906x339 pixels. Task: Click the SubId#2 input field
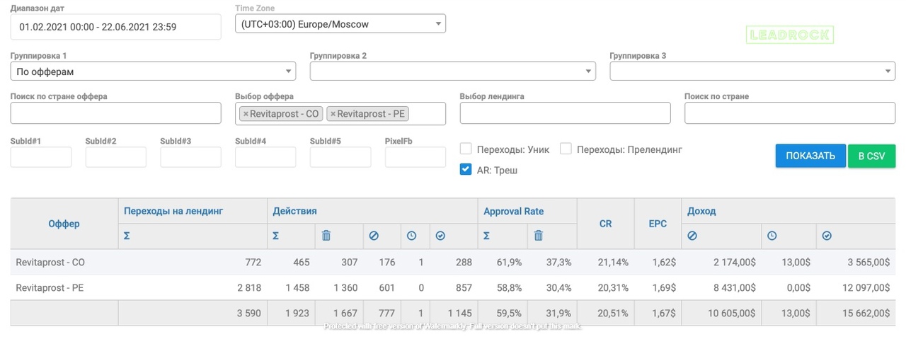point(116,157)
